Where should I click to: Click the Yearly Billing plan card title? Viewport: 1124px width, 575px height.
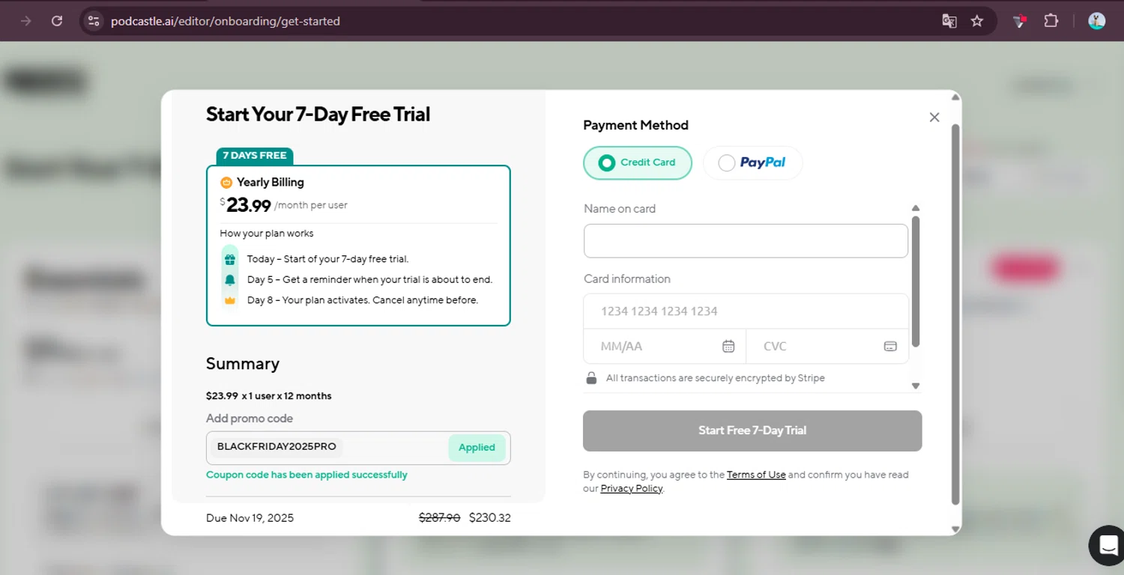[x=271, y=182]
